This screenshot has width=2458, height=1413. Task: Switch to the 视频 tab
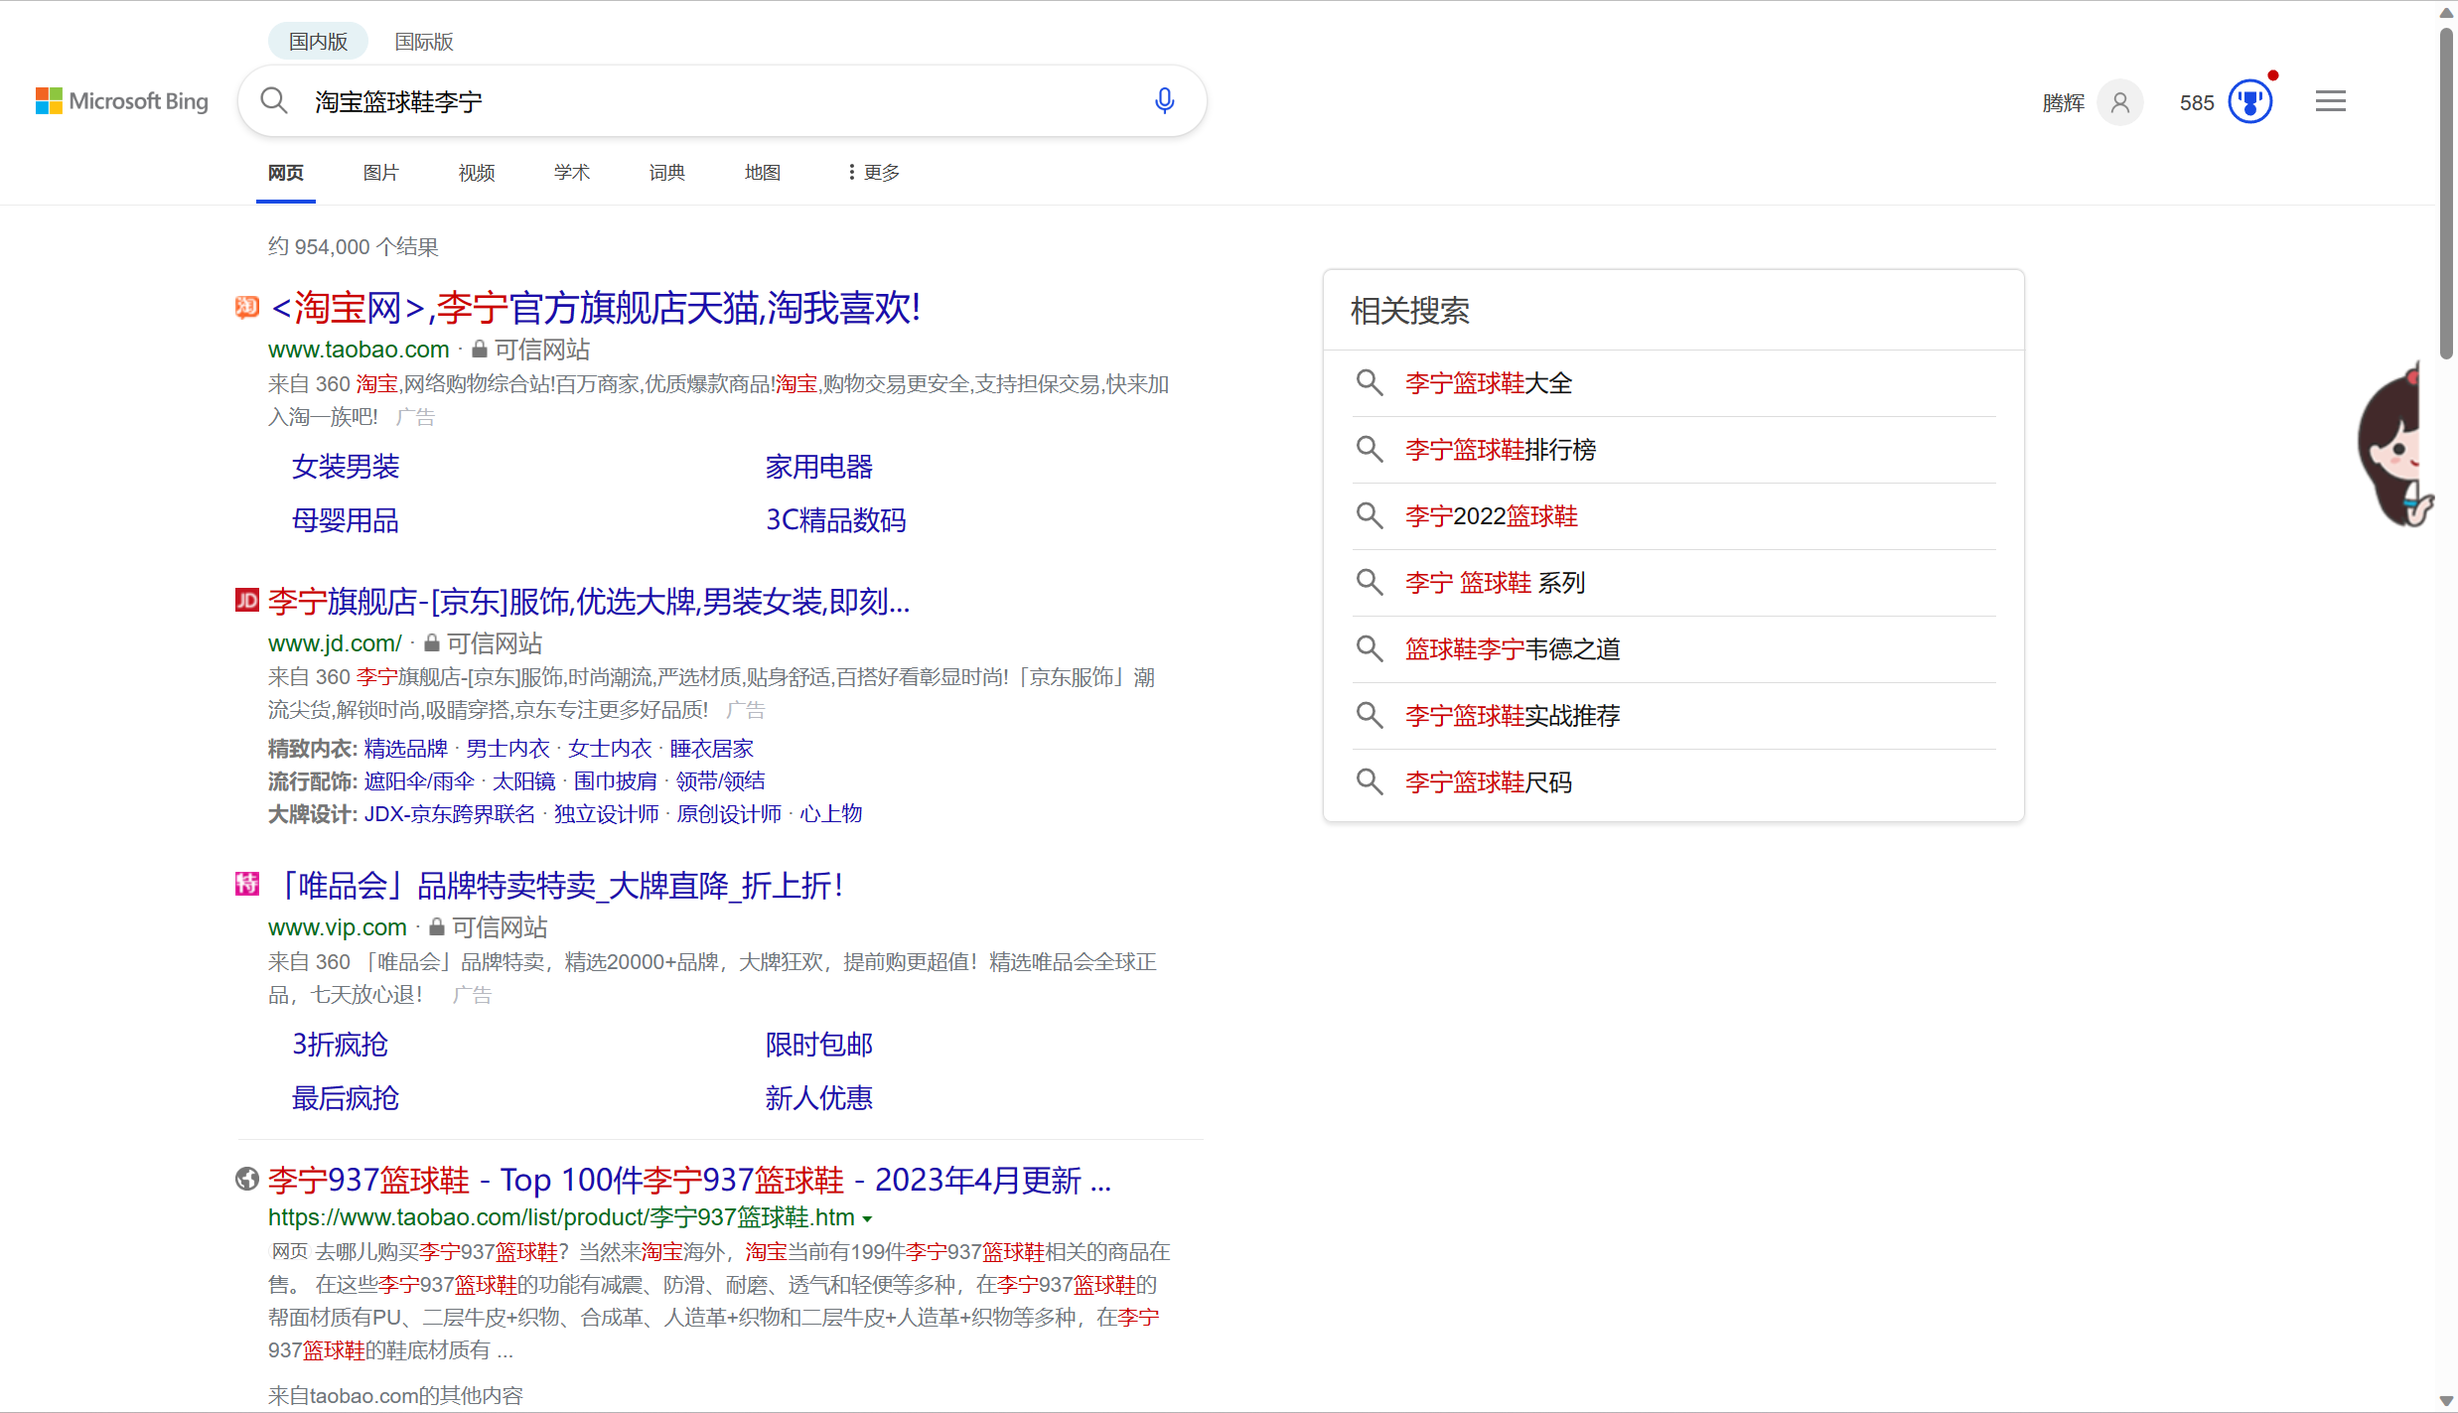477,173
